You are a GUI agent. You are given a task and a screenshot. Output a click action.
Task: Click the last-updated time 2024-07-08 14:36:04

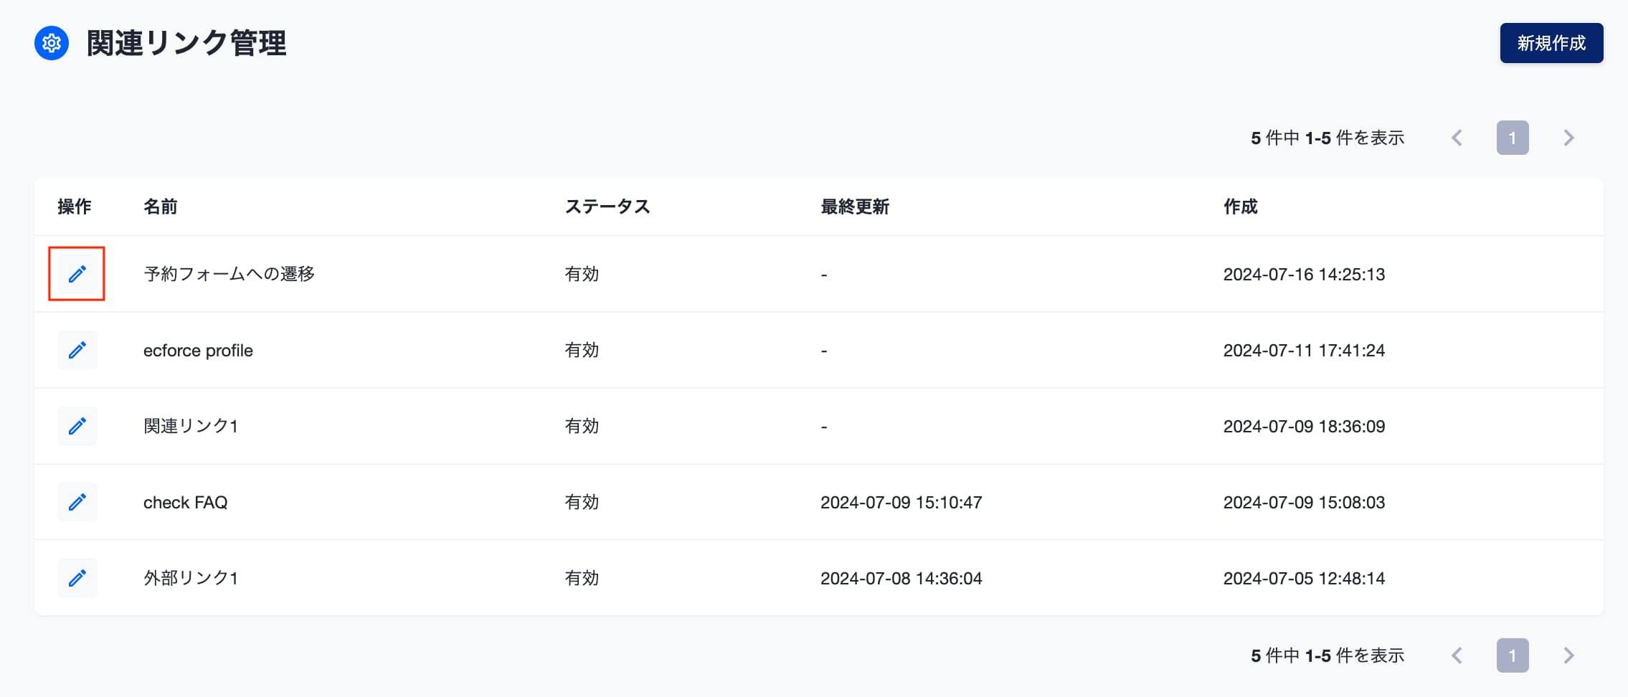click(x=901, y=579)
